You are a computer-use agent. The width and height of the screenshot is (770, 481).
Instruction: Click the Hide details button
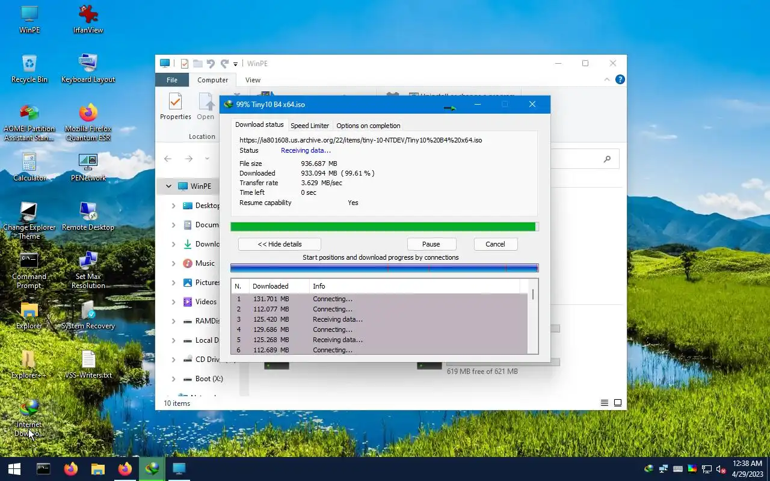click(280, 244)
